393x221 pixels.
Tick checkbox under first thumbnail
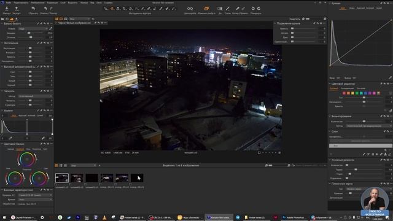[56, 184]
